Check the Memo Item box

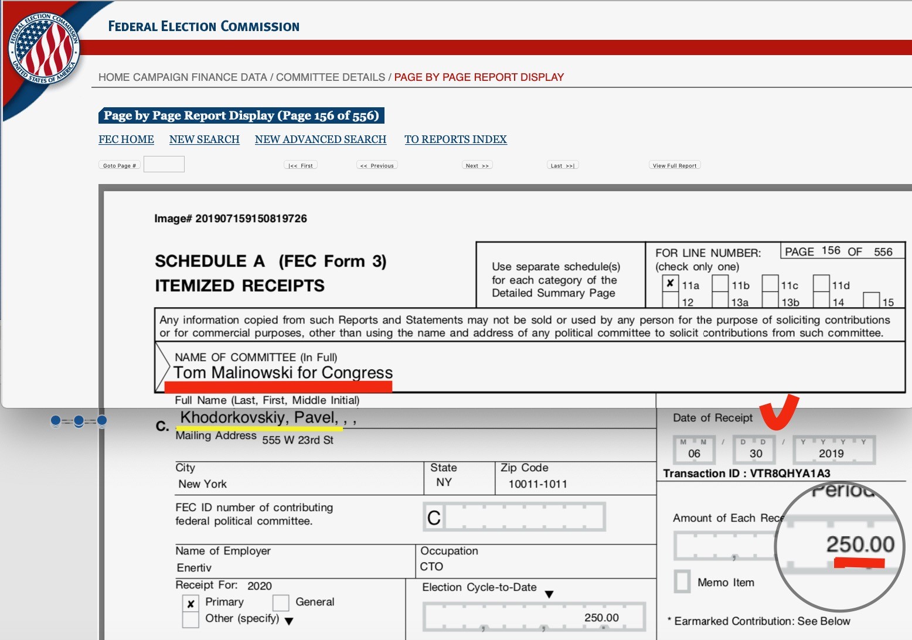[x=682, y=582]
